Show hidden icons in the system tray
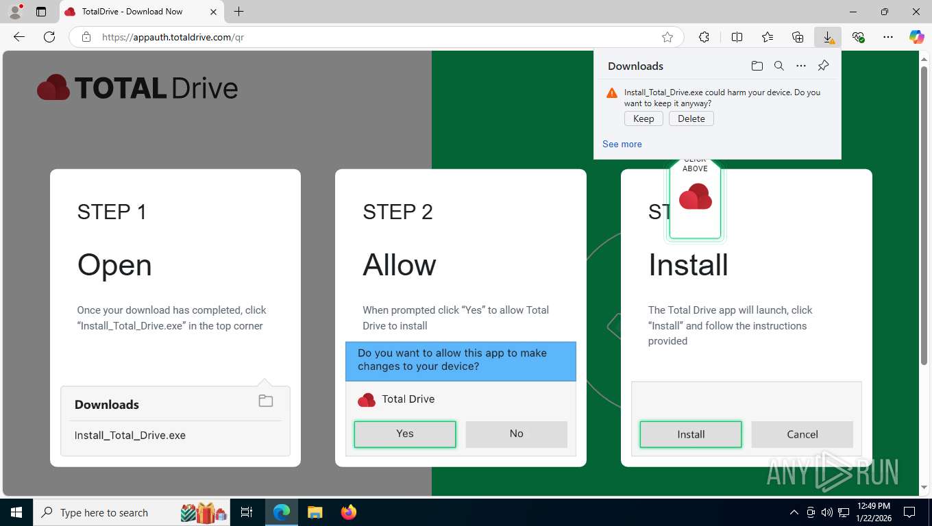The image size is (932, 526). 794,512
